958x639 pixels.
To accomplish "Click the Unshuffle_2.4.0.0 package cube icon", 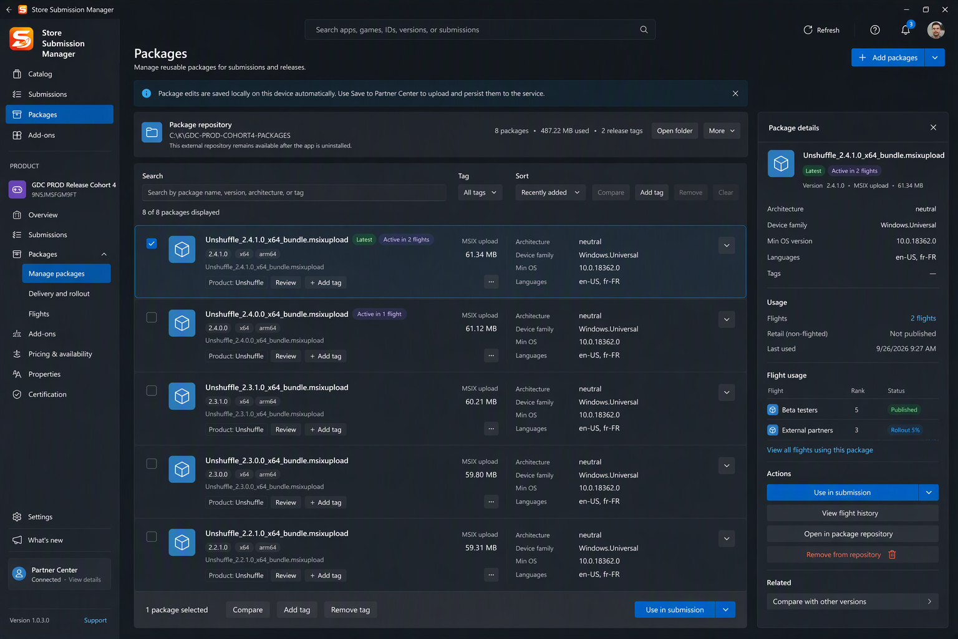I will click(x=182, y=323).
